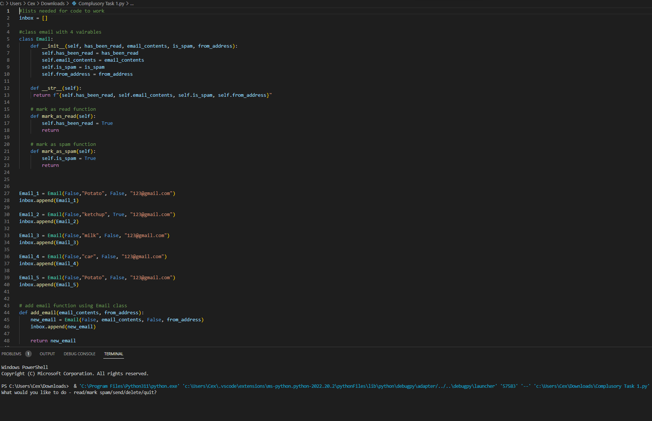Image resolution: width=652 pixels, height=421 pixels.
Task: Click the terminal prompt input line
Action: coord(79,392)
